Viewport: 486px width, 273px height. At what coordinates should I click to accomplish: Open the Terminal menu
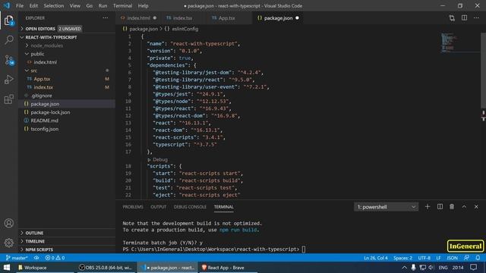point(122,6)
